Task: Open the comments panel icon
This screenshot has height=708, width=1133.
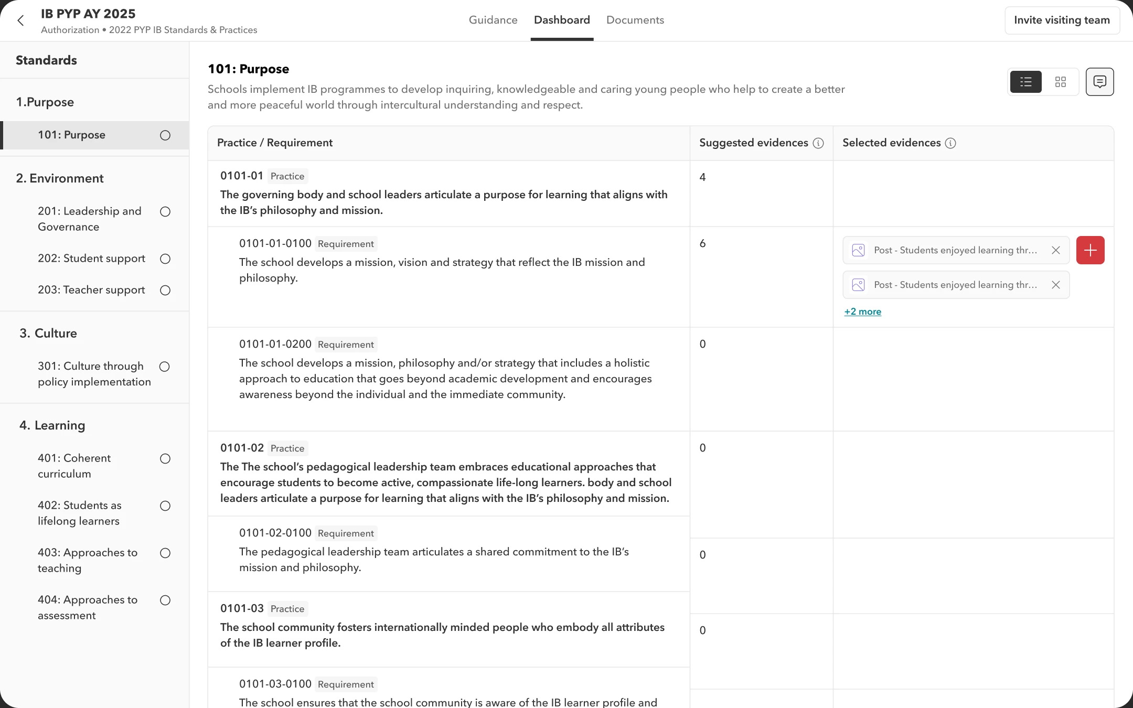Action: (1099, 82)
